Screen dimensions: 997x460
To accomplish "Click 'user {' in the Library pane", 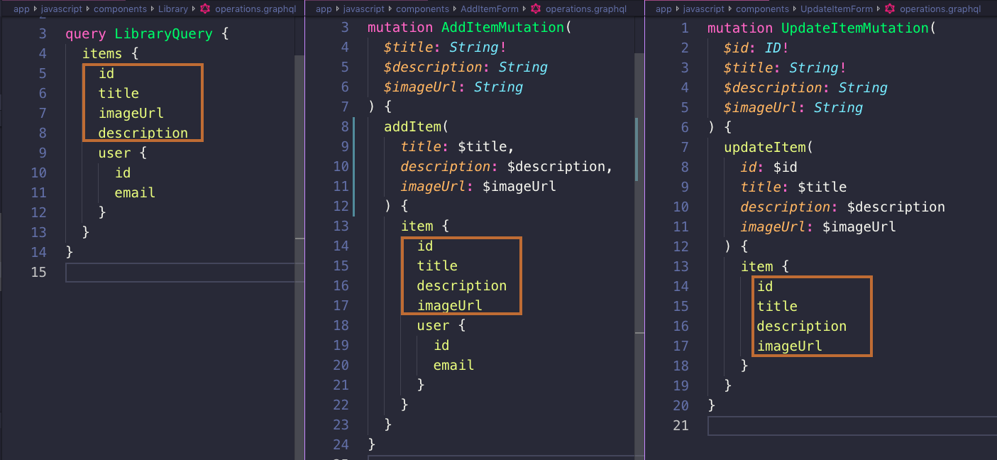I will point(123,153).
